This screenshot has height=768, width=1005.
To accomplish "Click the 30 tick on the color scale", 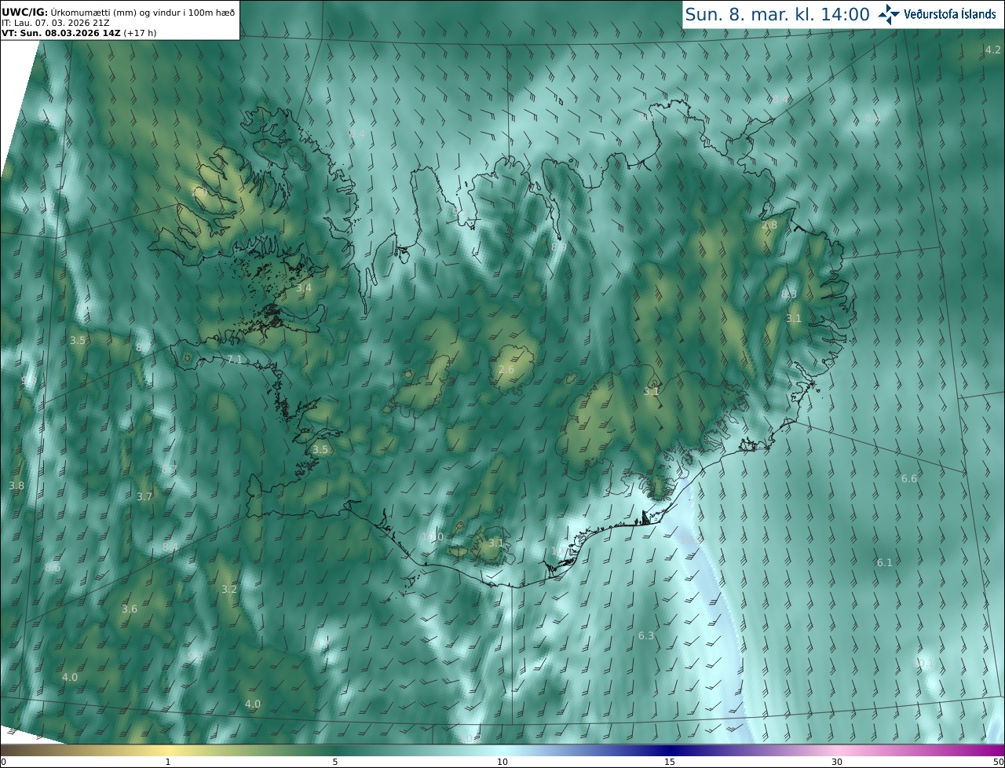I will pos(837,762).
